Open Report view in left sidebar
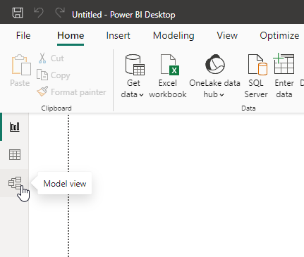The height and width of the screenshot is (257, 304). 15,127
